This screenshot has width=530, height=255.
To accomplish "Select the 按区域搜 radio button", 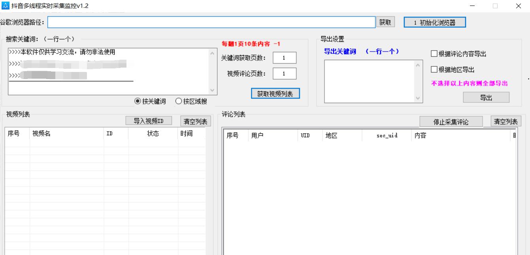I will pos(179,101).
